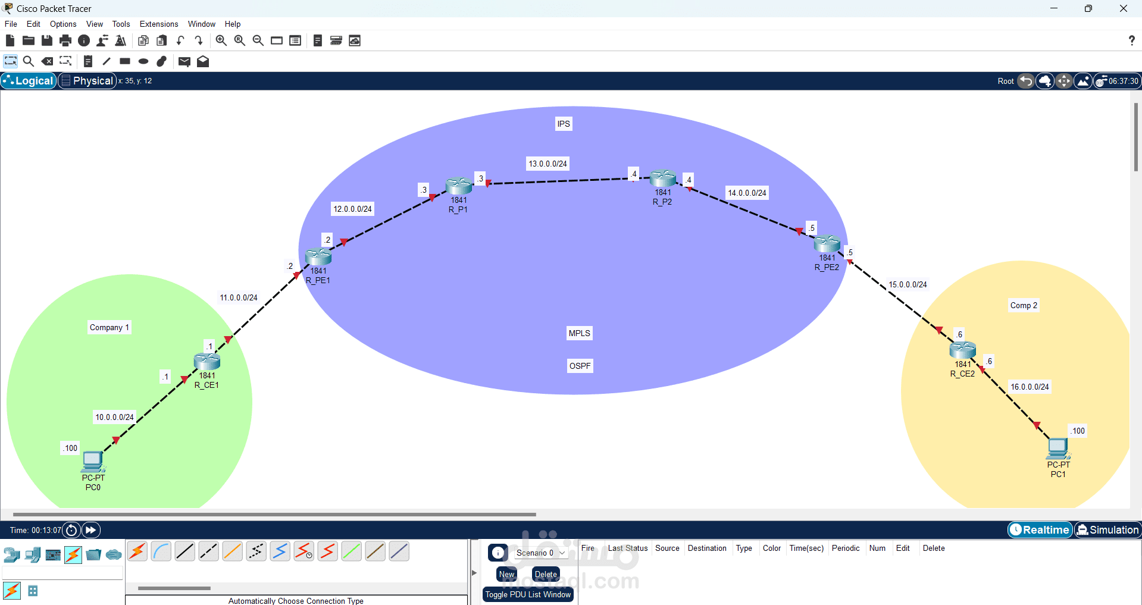Switch to Realtime mode
This screenshot has width=1142, height=605.
click(x=1040, y=529)
